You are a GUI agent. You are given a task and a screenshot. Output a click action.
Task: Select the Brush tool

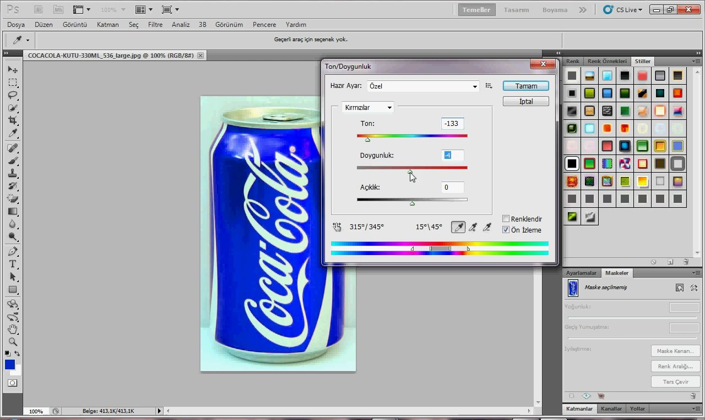click(13, 161)
